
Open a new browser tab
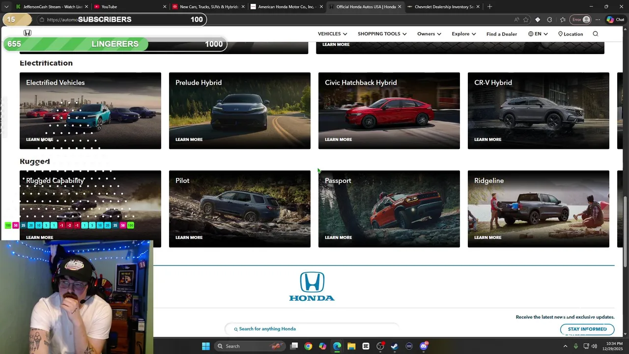coord(489,7)
